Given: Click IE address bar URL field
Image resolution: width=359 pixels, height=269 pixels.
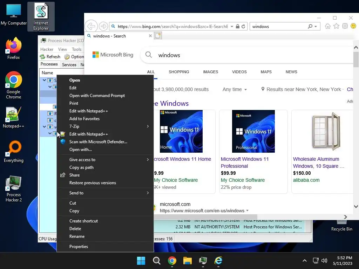Looking at the screenshot, I should 173,27.
